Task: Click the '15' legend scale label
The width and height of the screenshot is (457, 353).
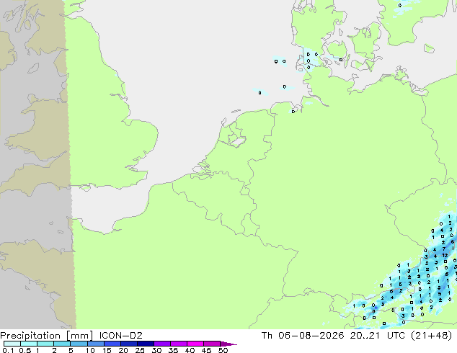Action: point(107,350)
